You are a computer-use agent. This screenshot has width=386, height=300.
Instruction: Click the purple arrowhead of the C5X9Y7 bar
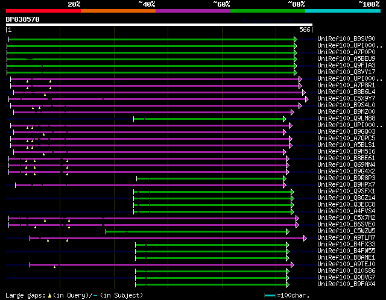point(306,99)
